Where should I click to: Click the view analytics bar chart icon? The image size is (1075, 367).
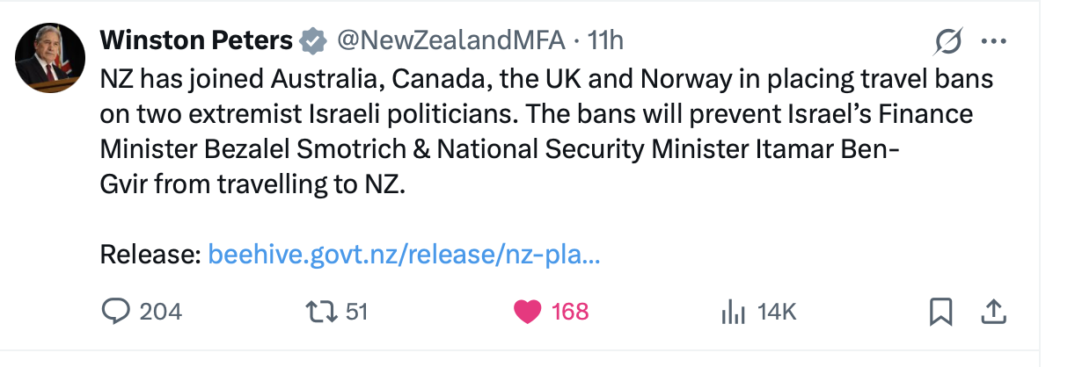coord(733,311)
